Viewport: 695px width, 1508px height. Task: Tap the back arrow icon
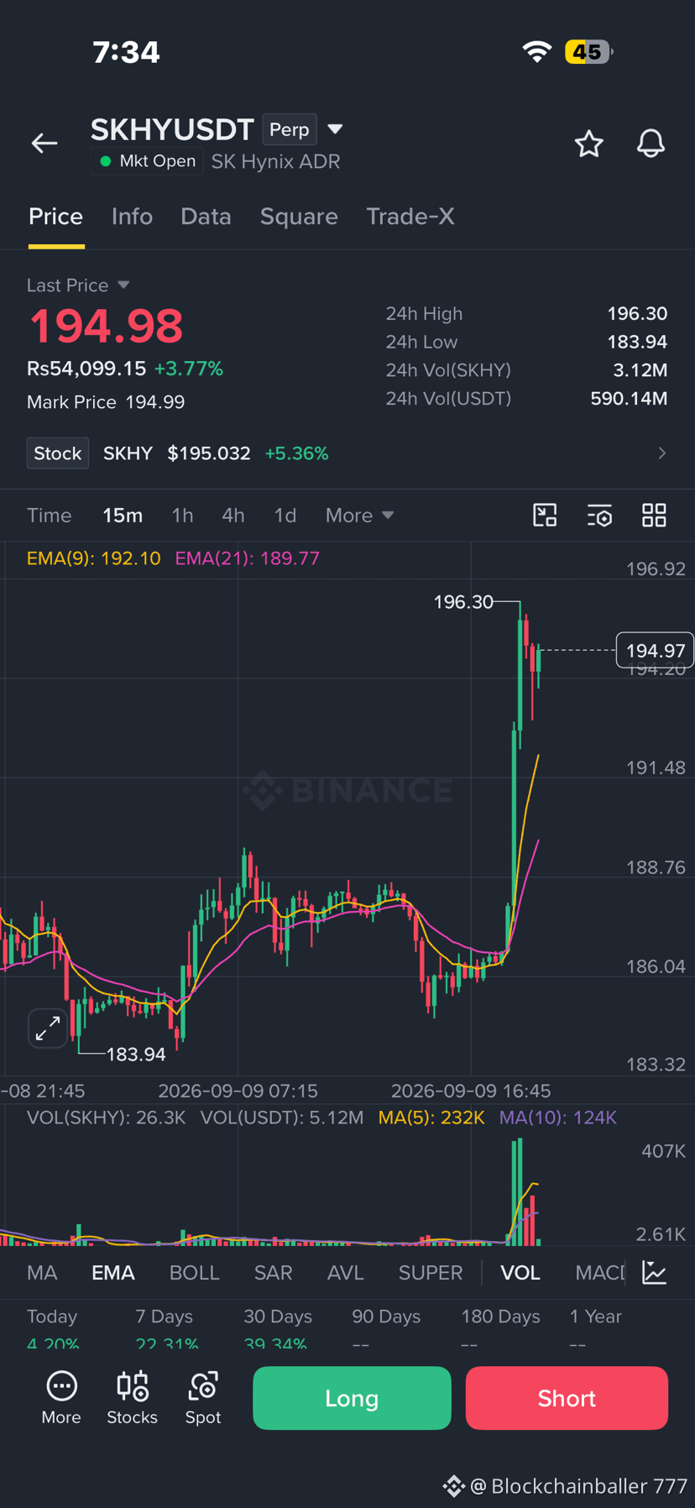(44, 144)
